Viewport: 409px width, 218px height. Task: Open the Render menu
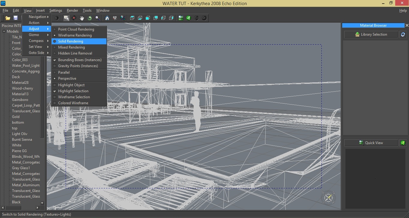pyautogui.click(x=72, y=10)
